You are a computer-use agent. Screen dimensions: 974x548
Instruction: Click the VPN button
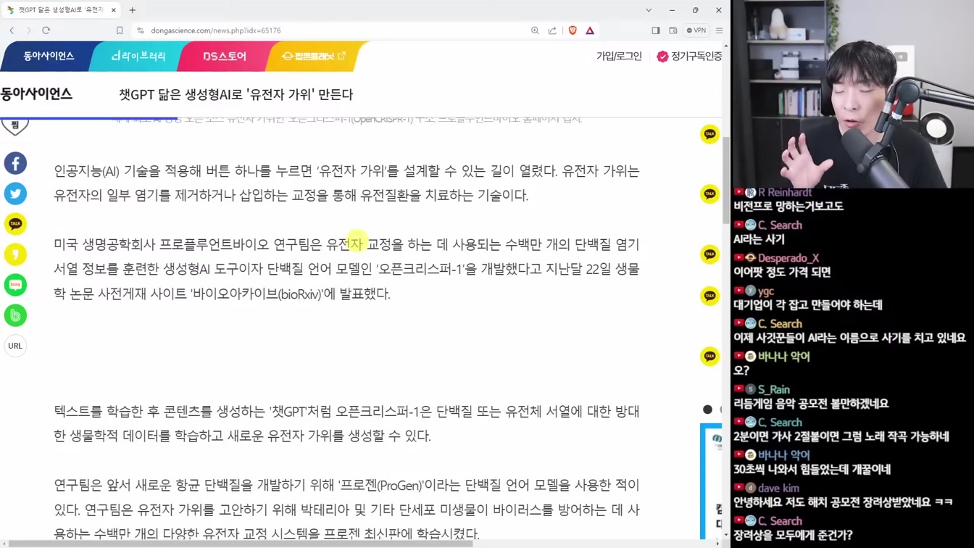coord(696,30)
